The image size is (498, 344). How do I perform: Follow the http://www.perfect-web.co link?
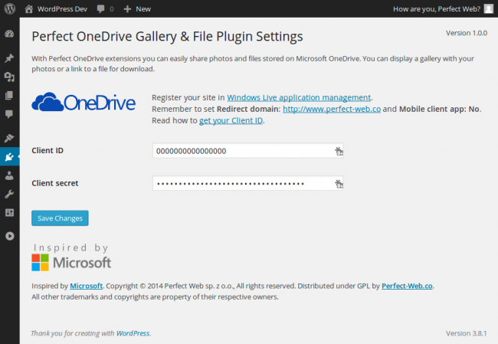[332, 109]
